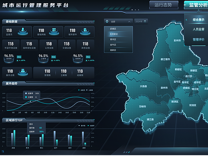
Task: Click the 园林绿化设施 card
Action: [x=29, y=45]
